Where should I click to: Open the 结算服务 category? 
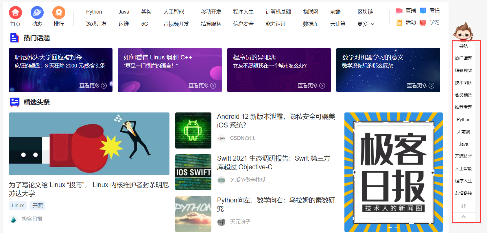tap(211, 24)
